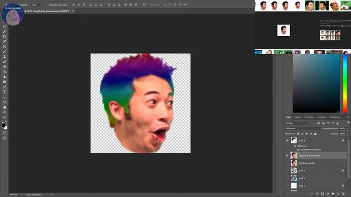Toggle layer filtering switch in Layers panel
This screenshot has height=197, width=351.
click(x=348, y=123)
